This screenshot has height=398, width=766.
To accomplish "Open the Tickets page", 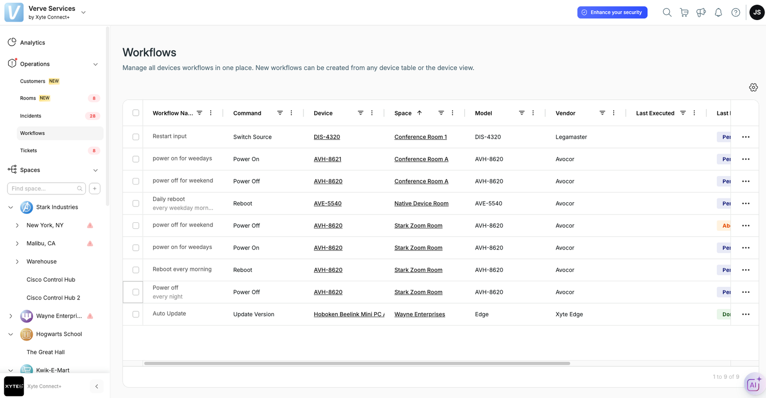I will pos(28,150).
